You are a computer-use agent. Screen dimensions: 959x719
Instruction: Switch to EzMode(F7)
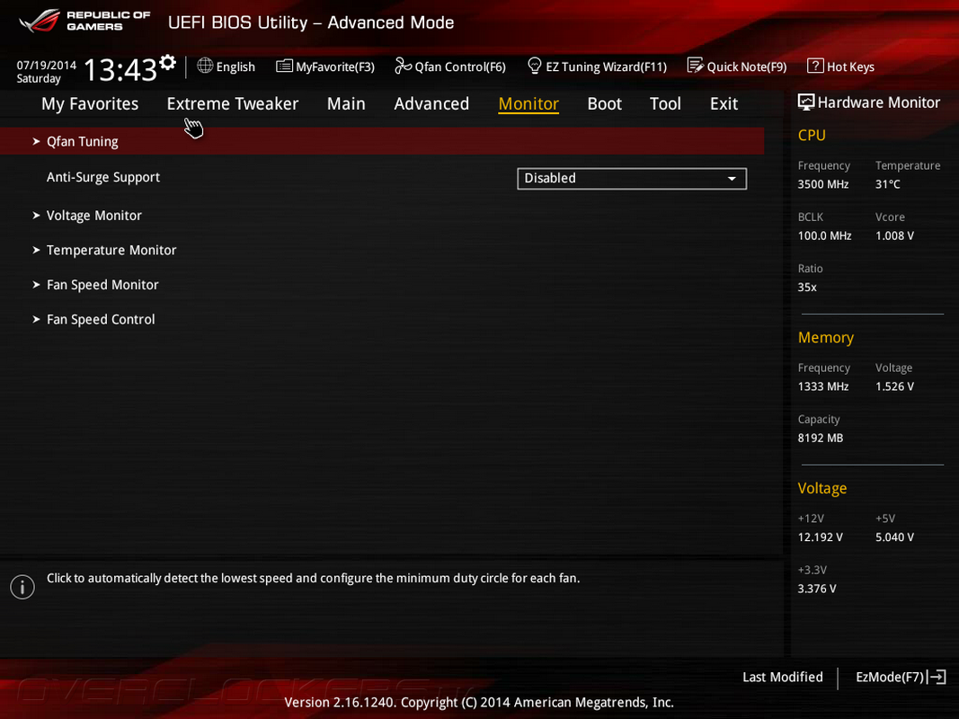click(901, 677)
